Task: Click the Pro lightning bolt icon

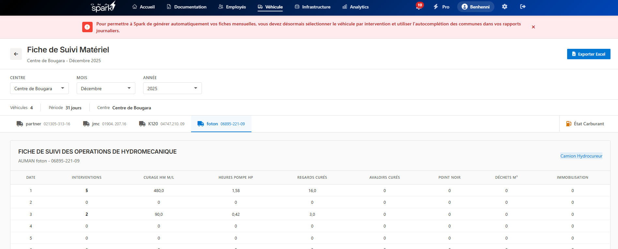Action: coord(436,7)
